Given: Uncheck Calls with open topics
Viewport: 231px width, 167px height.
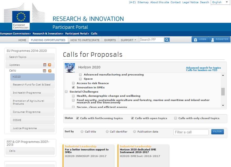Looking at the screenshot, I should click(x=132, y=118).
